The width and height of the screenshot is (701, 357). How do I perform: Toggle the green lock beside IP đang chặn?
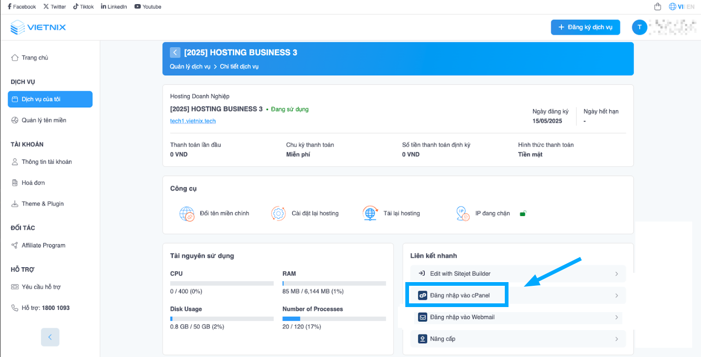(x=522, y=214)
